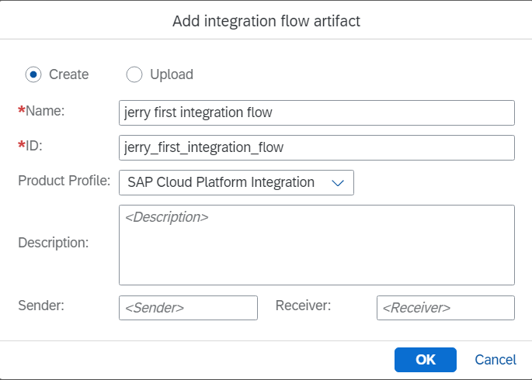Click the Receiver label
Screen dimensions: 532x380
coord(303,305)
